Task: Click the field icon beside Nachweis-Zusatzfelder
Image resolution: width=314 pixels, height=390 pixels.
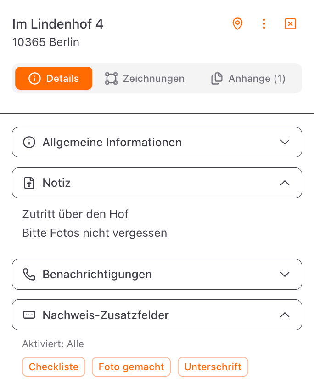Action: (x=29, y=315)
